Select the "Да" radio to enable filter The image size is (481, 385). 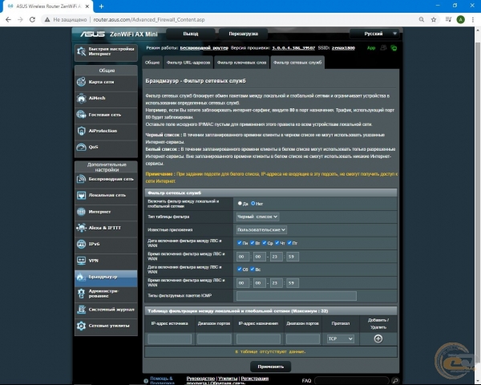point(240,203)
